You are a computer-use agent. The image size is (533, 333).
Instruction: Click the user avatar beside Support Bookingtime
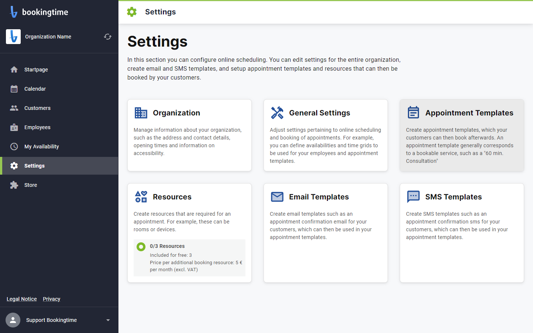[13, 320]
